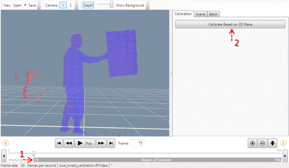Jump to the first frame

coord(59,143)
